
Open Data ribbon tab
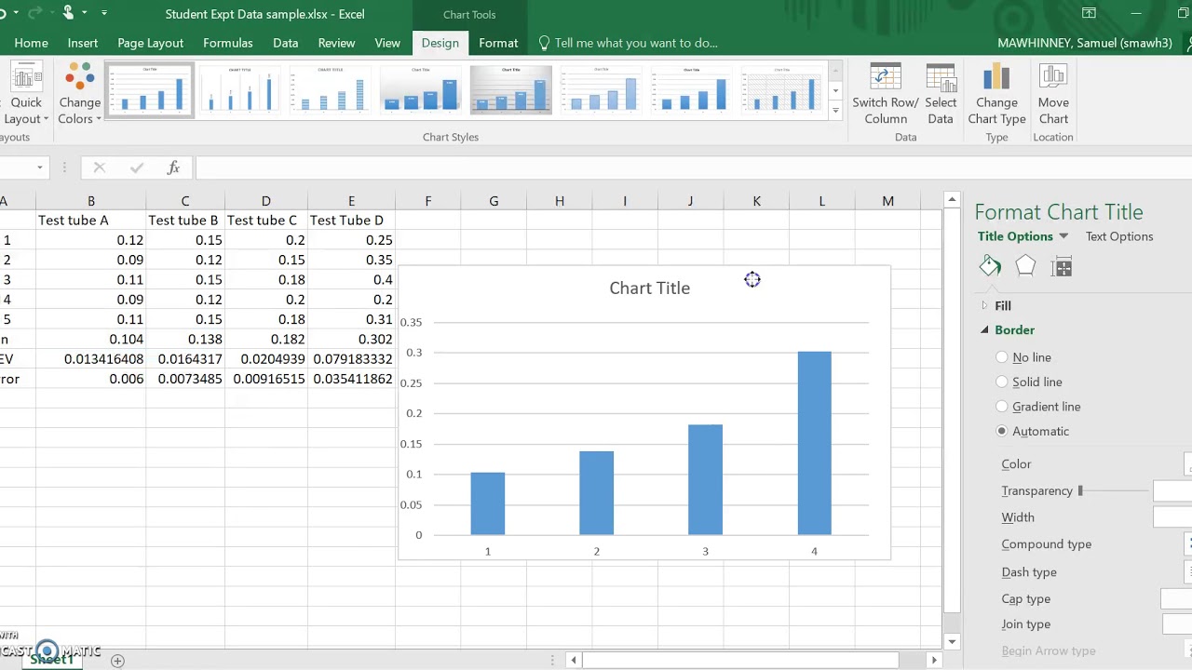tap(285, 43)
